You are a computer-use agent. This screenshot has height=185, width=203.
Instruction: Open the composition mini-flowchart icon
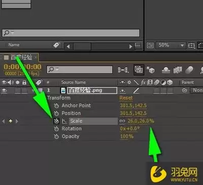[x=123, y=70]
